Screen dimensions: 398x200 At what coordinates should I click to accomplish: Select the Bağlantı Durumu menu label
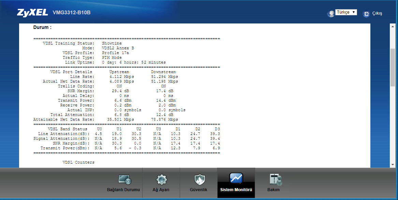click(123, 190)
